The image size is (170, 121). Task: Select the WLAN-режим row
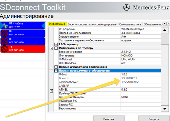(x=110, y=29)
